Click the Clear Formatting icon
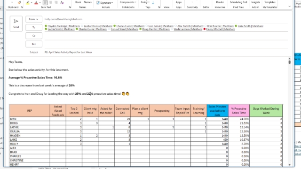301x169 pixels. click(x=62, y=2)
